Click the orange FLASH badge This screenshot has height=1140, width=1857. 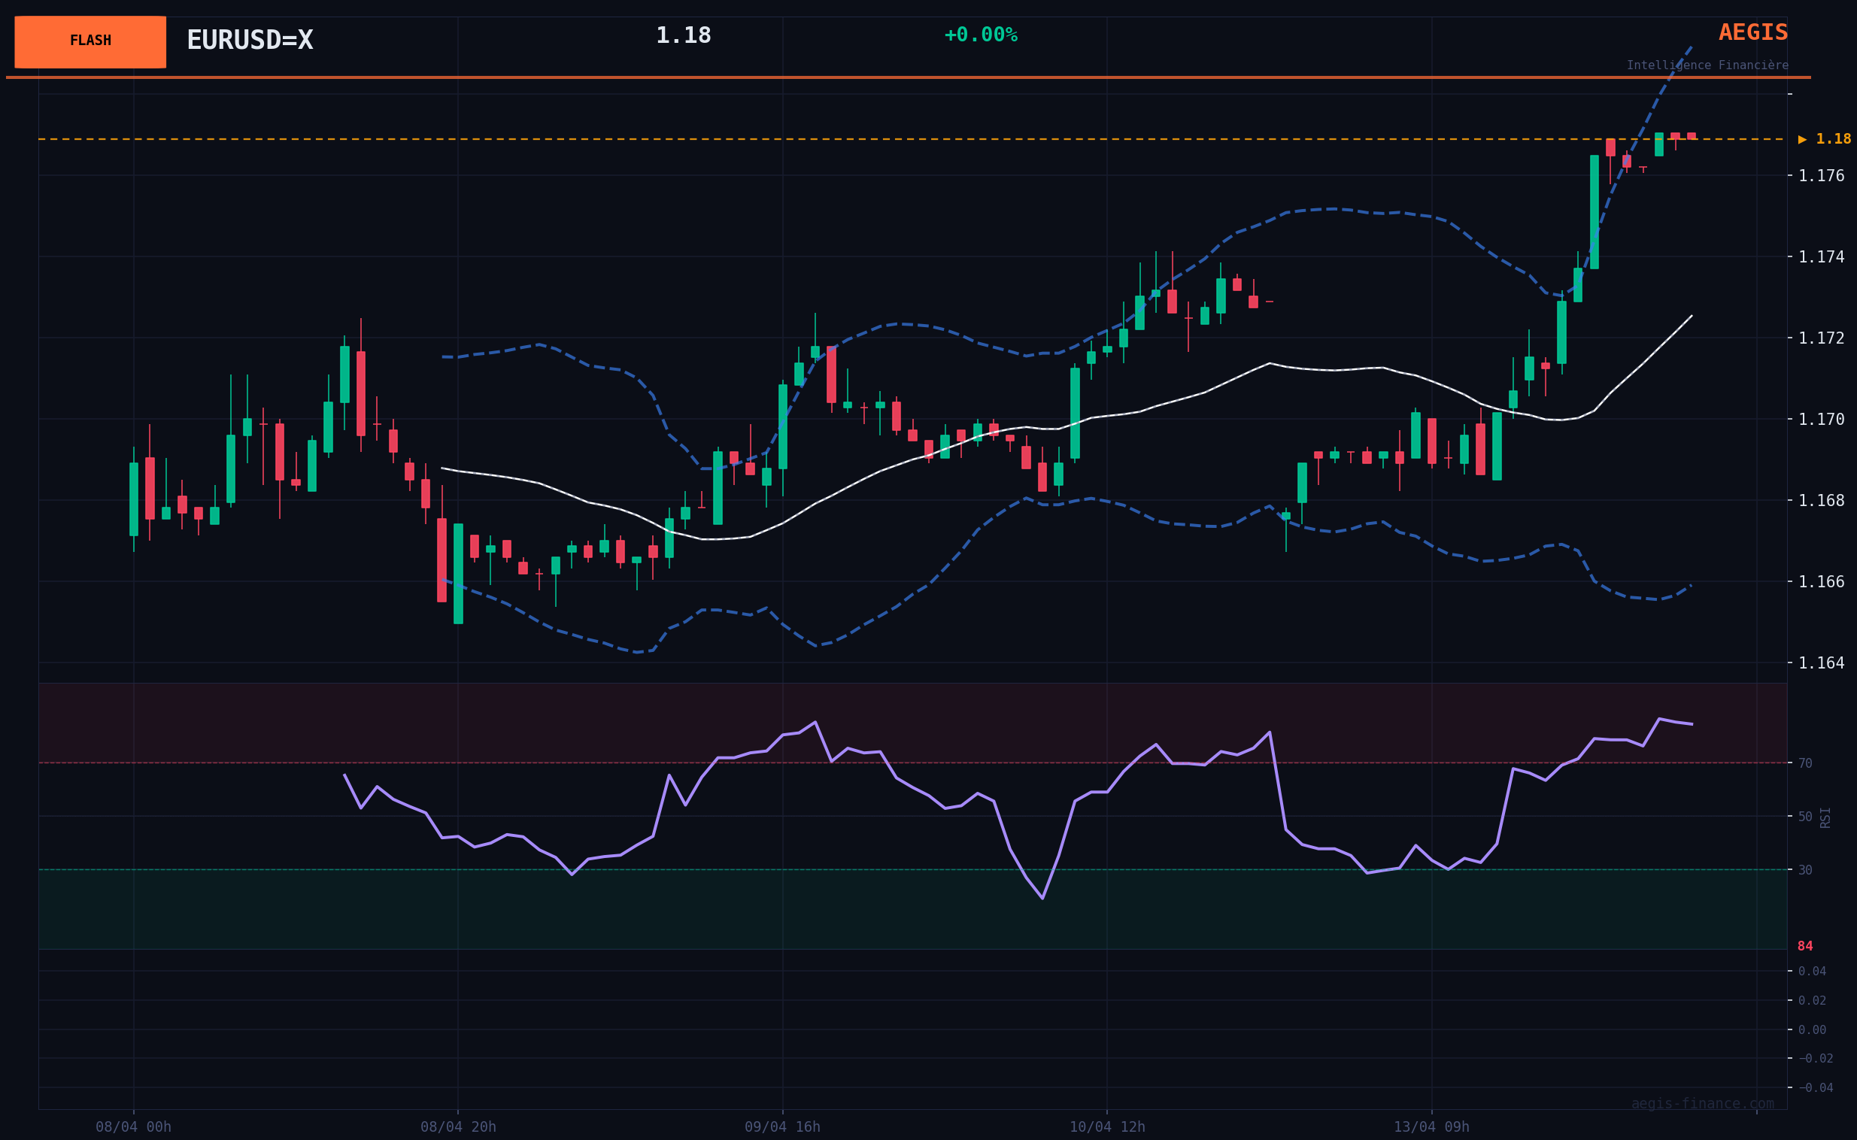[x=90, y=41]
